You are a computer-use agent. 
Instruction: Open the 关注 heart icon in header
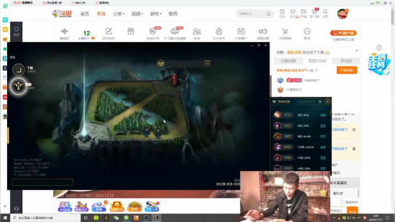tap(293, 13)
